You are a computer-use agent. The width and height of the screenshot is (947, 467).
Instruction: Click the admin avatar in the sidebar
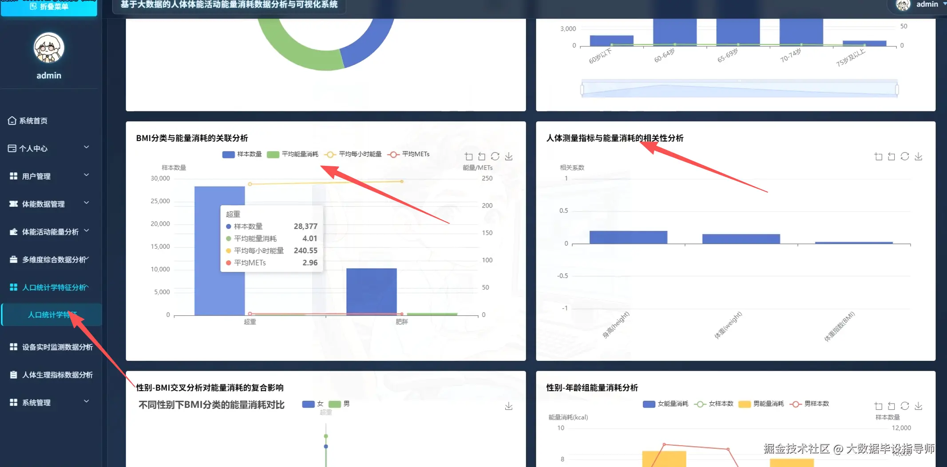click(x=49, y=48)
